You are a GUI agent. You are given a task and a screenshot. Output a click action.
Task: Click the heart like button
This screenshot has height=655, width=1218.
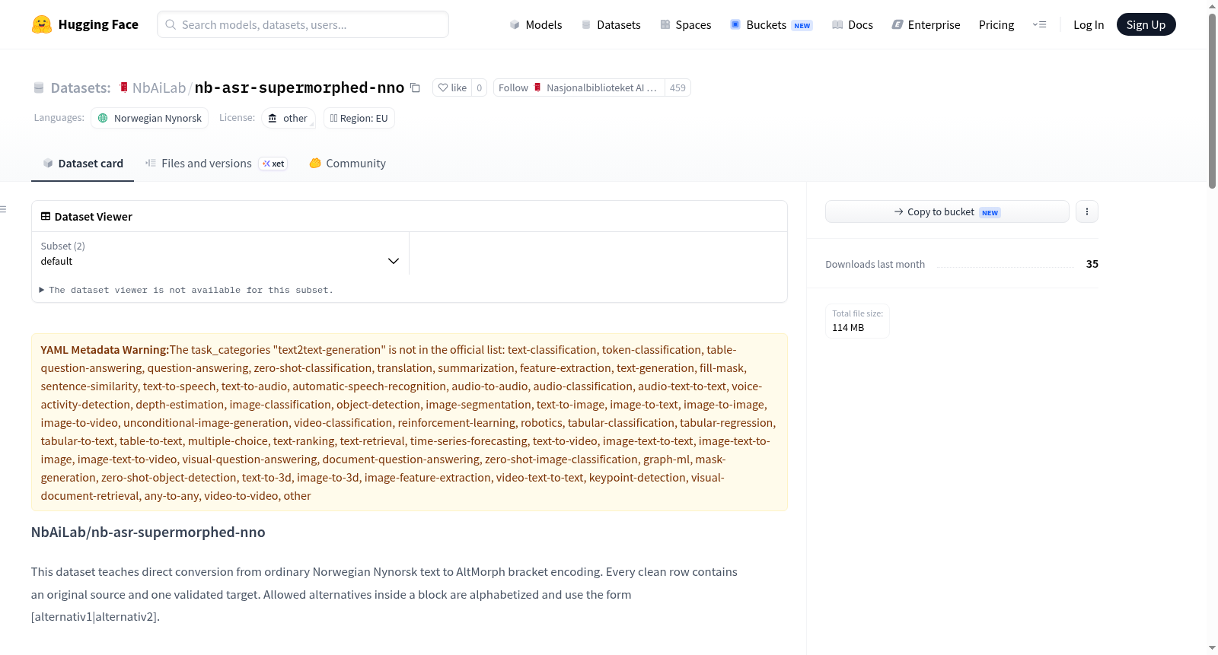click(452, 87)
